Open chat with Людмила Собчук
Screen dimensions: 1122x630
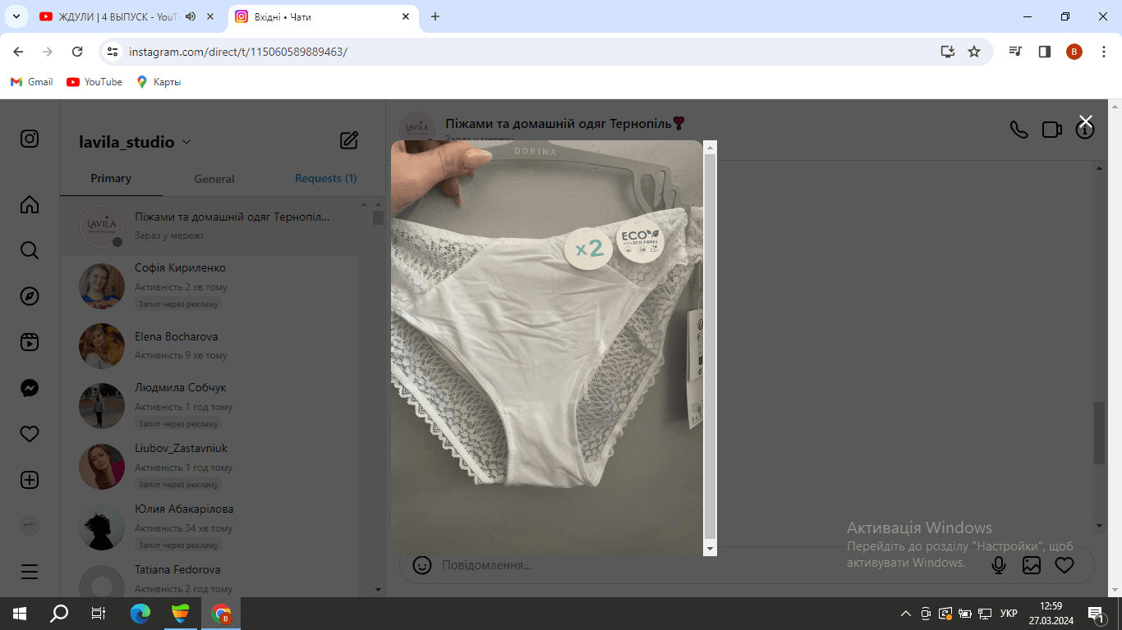point(209,406)
